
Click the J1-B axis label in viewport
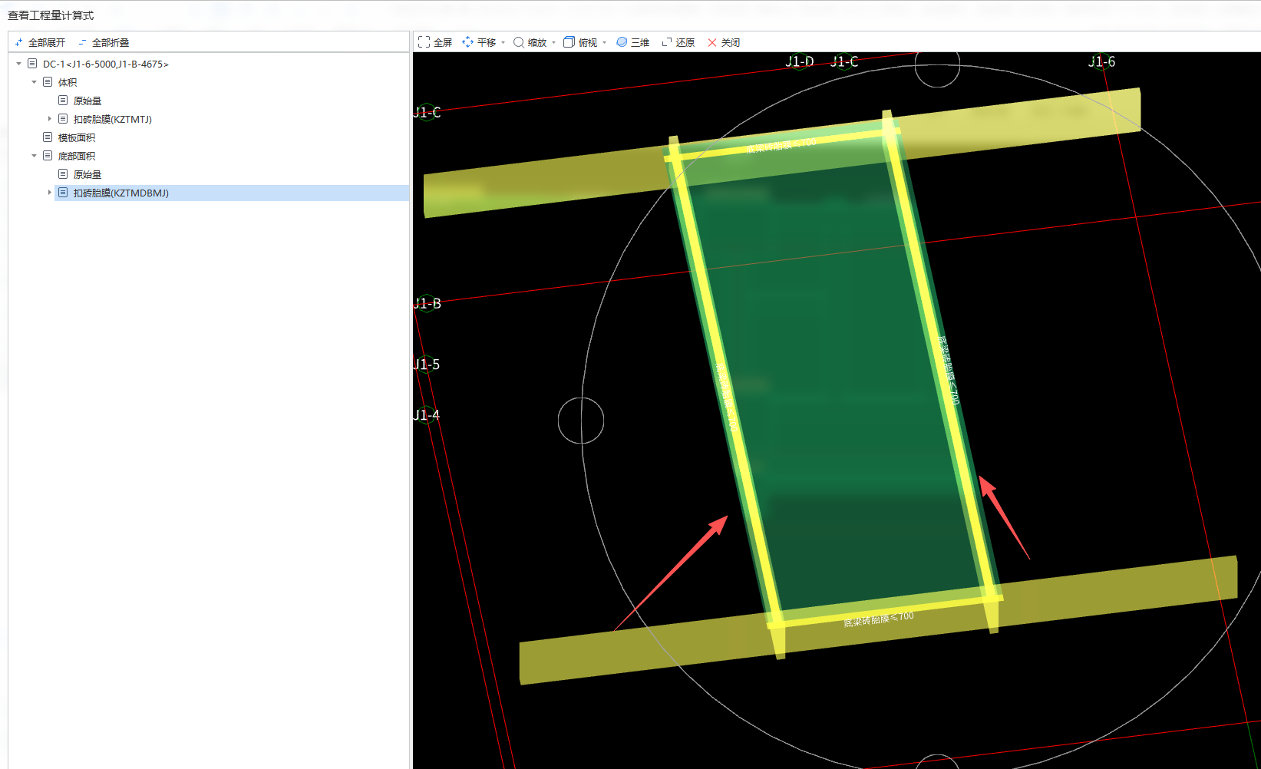click(427, 303)
